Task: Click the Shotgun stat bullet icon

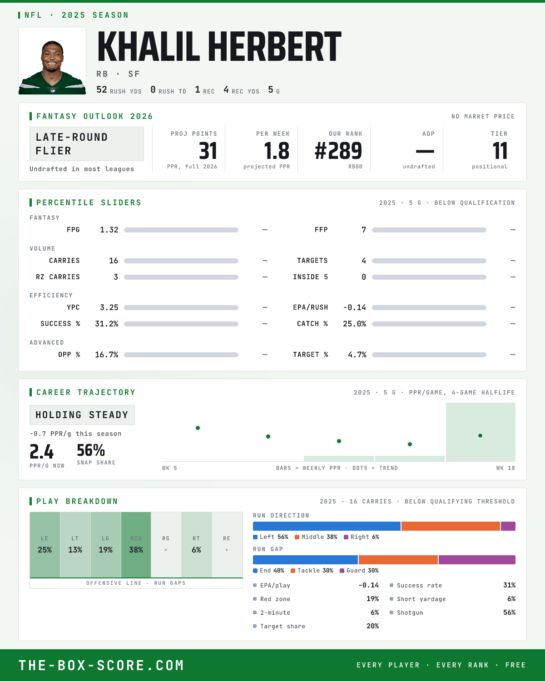Action: coord(391,613)
